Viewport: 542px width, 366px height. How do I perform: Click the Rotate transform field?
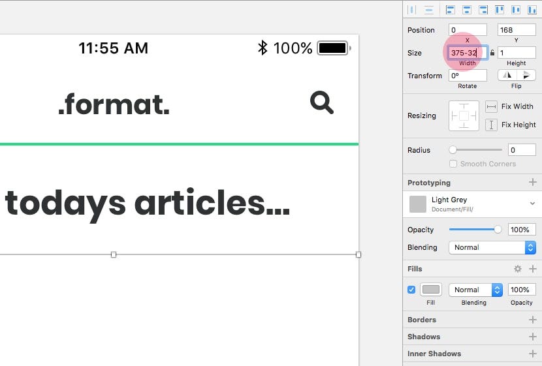(468, 75)
